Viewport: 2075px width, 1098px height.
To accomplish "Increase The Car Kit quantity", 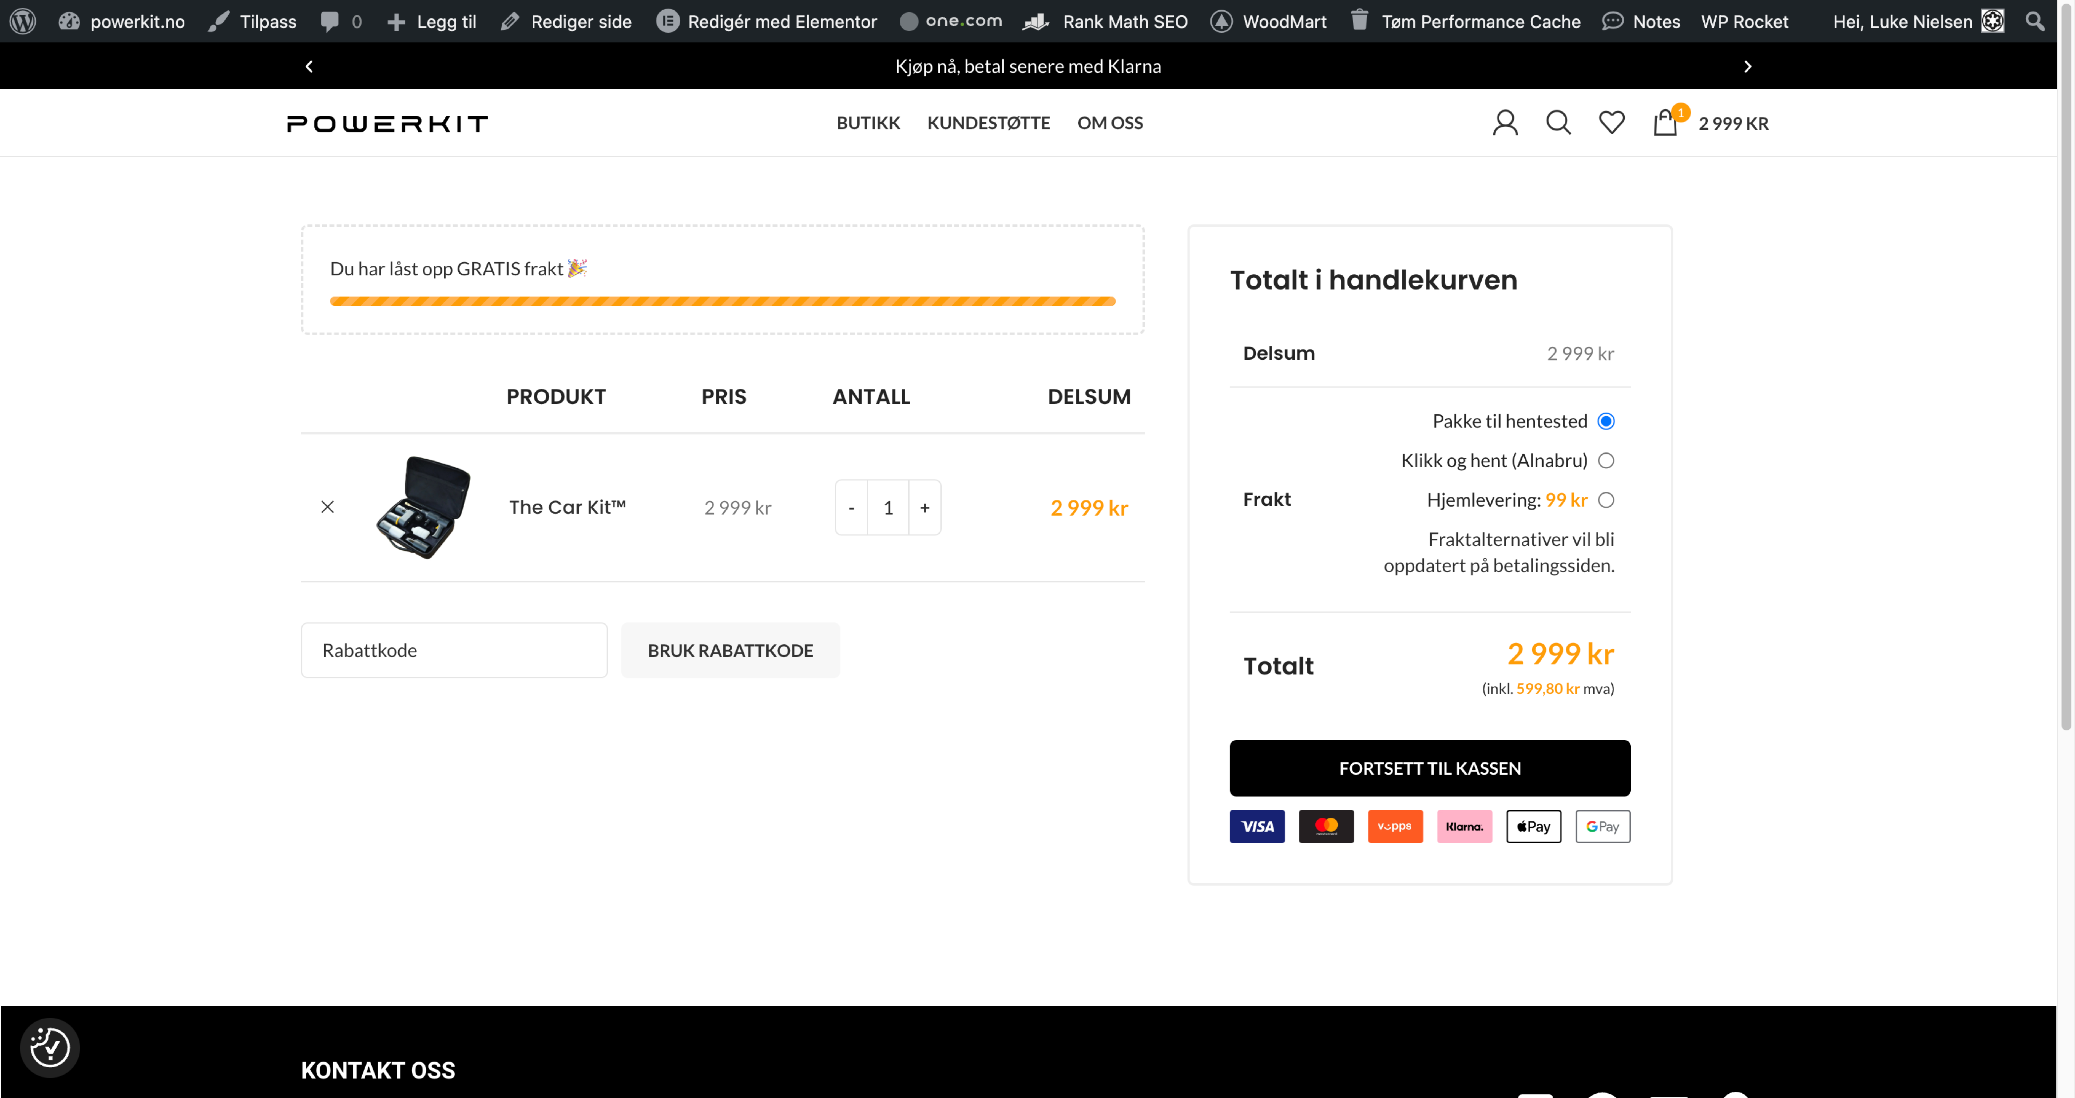I will pos(925,508).
